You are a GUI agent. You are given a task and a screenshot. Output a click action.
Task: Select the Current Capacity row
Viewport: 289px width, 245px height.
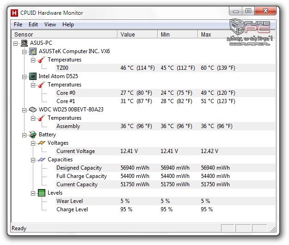[166, 184]
